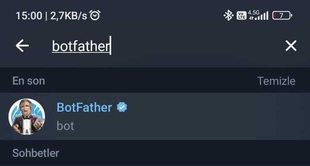Image resolution: width=310 pixels, height=166 pixels.
Task: Focus the botfather search input field
Action: [158, 45]
